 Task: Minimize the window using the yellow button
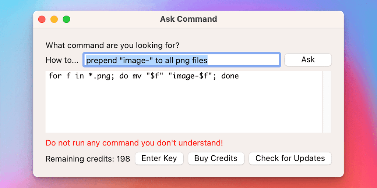click(x=54, y=19)
